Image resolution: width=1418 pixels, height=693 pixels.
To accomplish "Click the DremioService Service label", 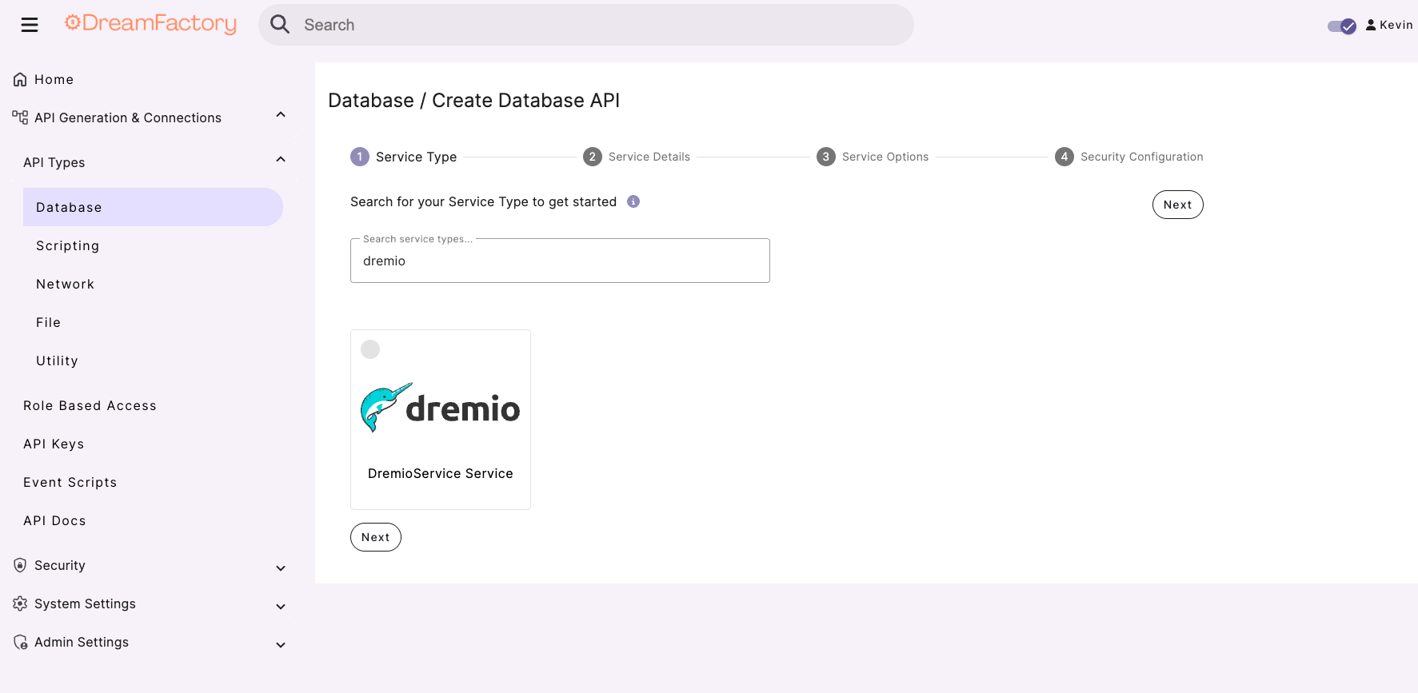I will [441, 473].
